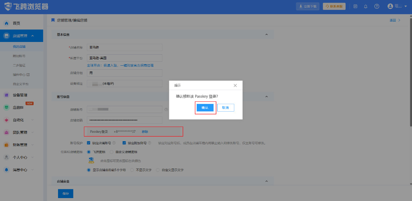Click the 飞跨浏览器 logo
This screenshot has width=412, height=201.
(x=26, y=6)
